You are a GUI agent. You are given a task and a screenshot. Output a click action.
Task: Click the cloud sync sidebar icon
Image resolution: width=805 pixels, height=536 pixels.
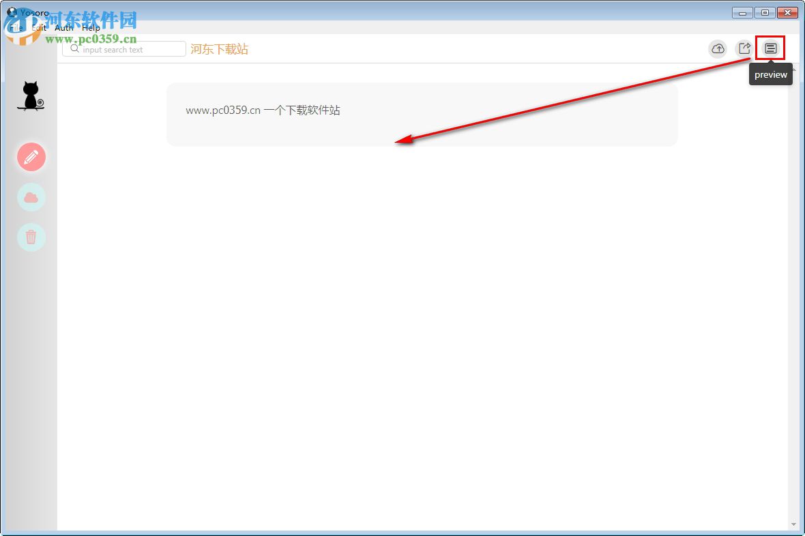[31, 197]
